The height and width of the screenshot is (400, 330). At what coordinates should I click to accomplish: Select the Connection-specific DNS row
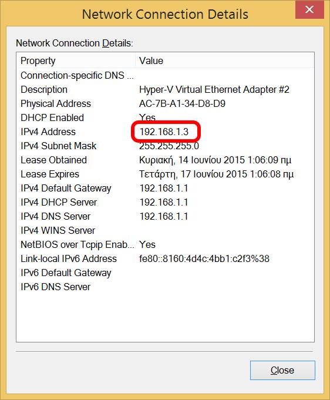(x=165, y=76)
